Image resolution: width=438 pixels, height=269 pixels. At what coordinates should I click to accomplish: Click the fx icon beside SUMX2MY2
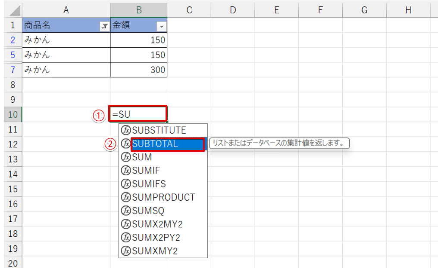pyautogui.click(x=126, y=224)
